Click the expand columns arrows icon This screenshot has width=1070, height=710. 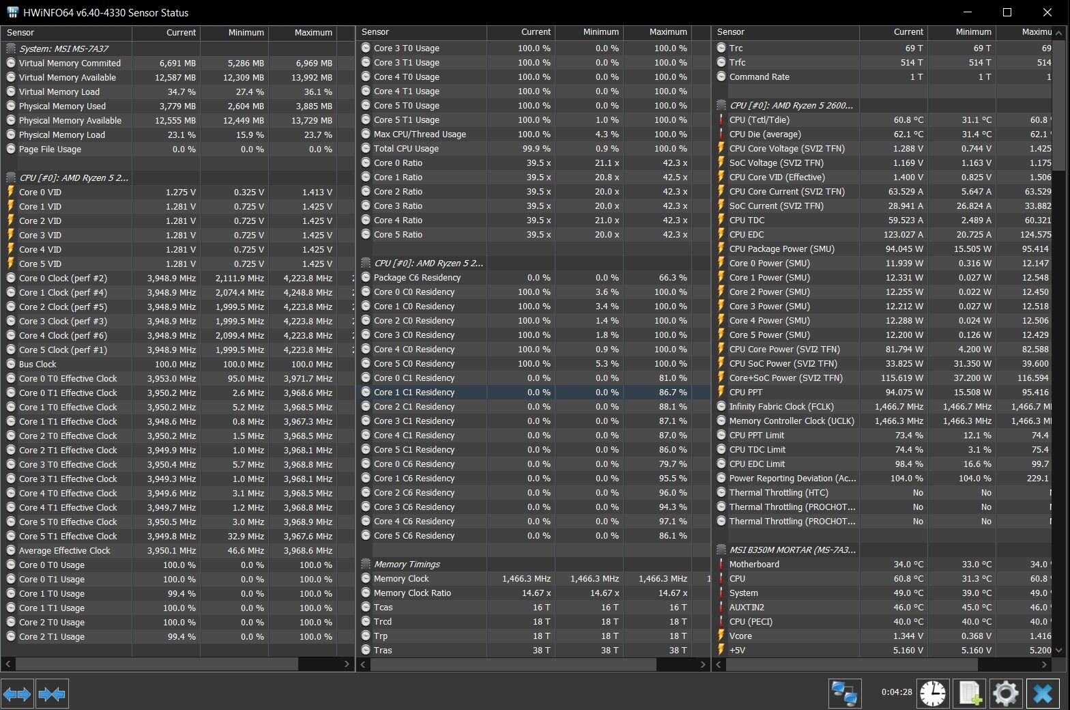coord(17,694)
